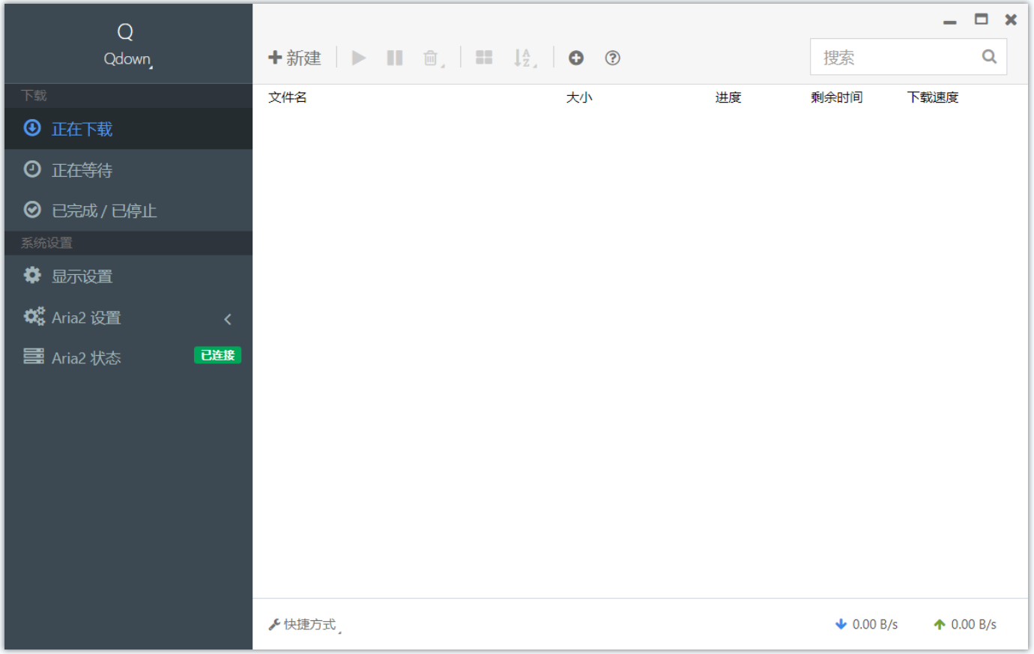Open help via the question mark icon
The image size is (1034, 654).
(x=612, y=58)
